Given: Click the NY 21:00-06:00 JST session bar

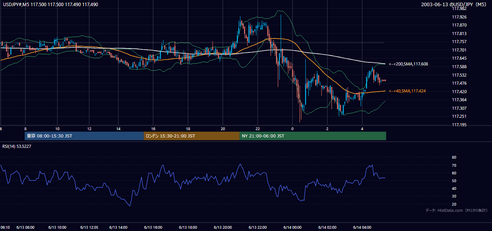Looking at the screenshot, I should coord(313,136).
